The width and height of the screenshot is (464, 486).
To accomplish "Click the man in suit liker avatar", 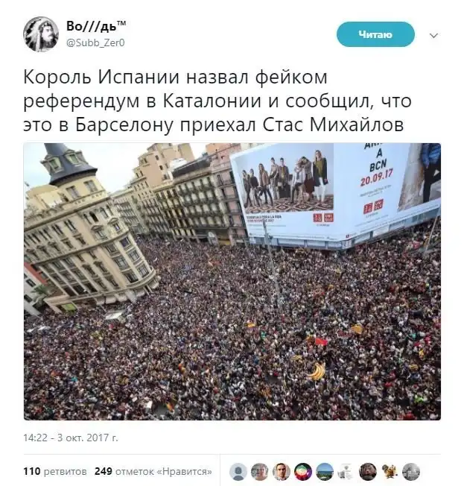I will (x=282, y=472).
